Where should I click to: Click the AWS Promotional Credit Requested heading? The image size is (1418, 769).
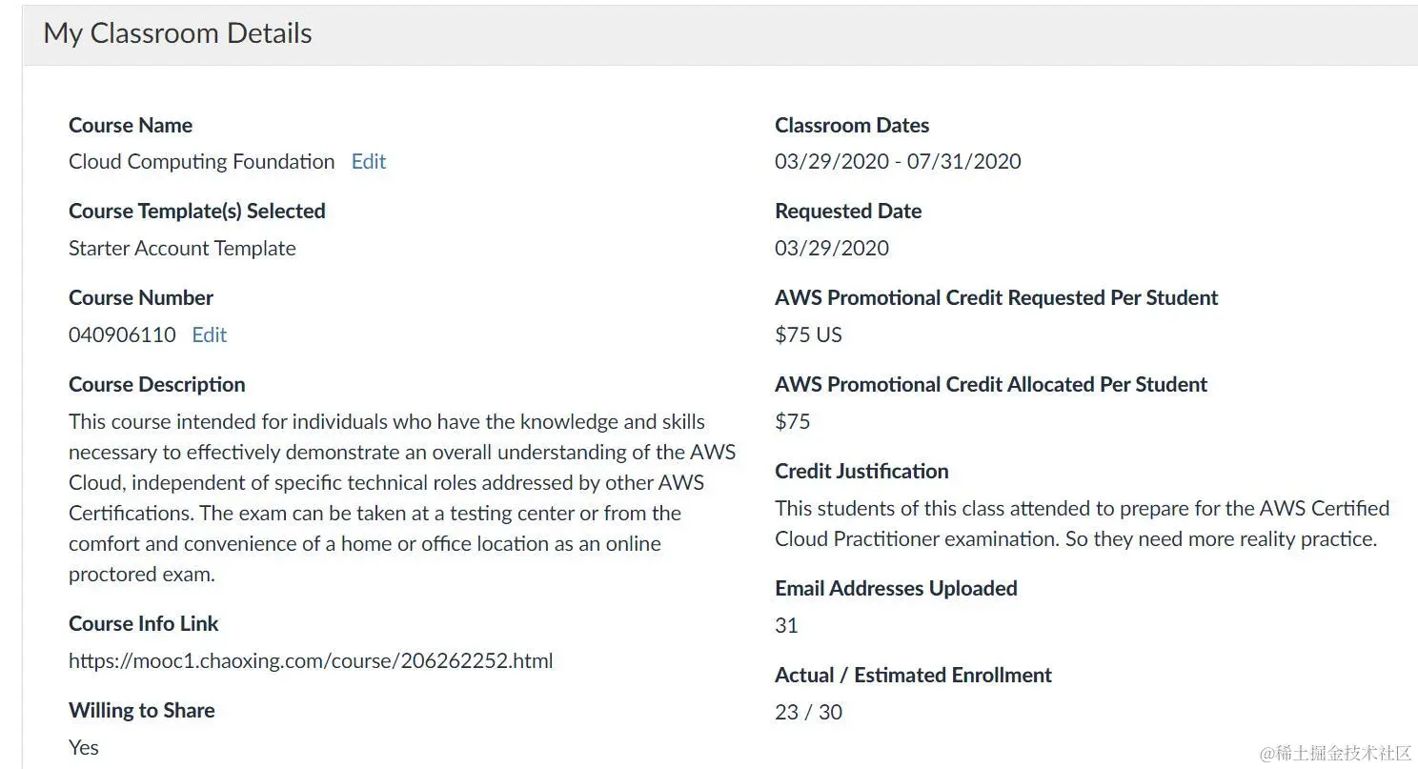tap(996, 297)
